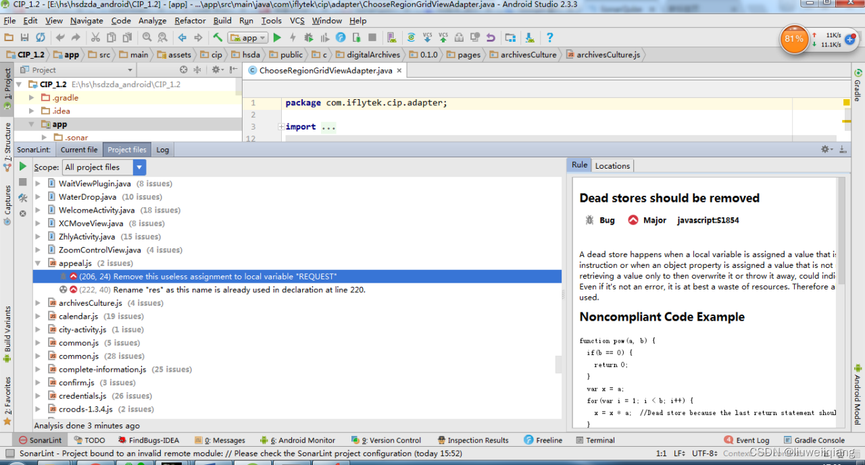
Task: Select the Rename "res" issue row
Action: point(297,290)
